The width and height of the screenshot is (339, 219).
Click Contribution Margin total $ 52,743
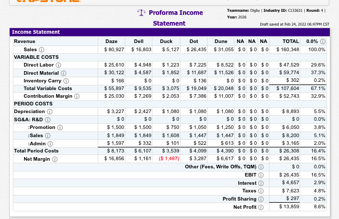[289, 96]
